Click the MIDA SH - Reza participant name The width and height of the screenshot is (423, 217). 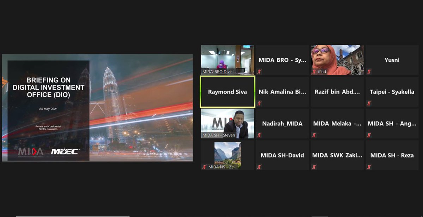[392, 155]
